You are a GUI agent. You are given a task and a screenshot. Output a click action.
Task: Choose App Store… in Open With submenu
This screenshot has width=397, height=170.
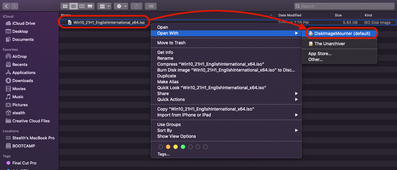(339, 54)
